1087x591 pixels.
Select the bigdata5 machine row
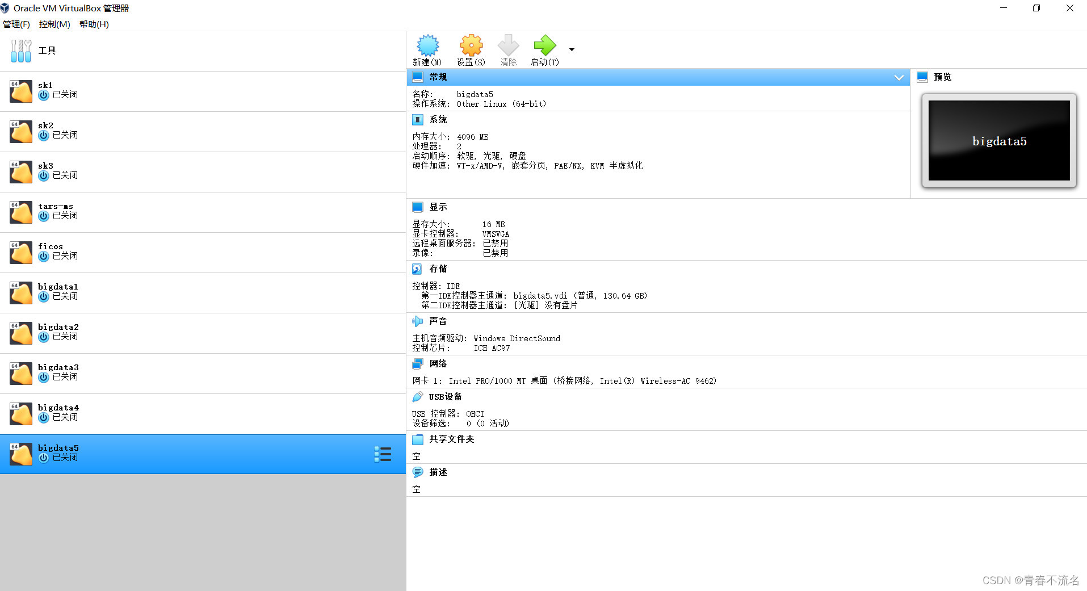click(203, 454)
